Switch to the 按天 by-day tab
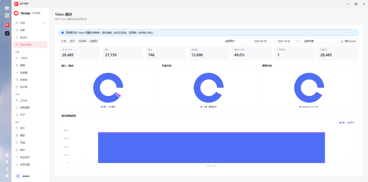This screenshot has width=368, height=182. [73, 41]
